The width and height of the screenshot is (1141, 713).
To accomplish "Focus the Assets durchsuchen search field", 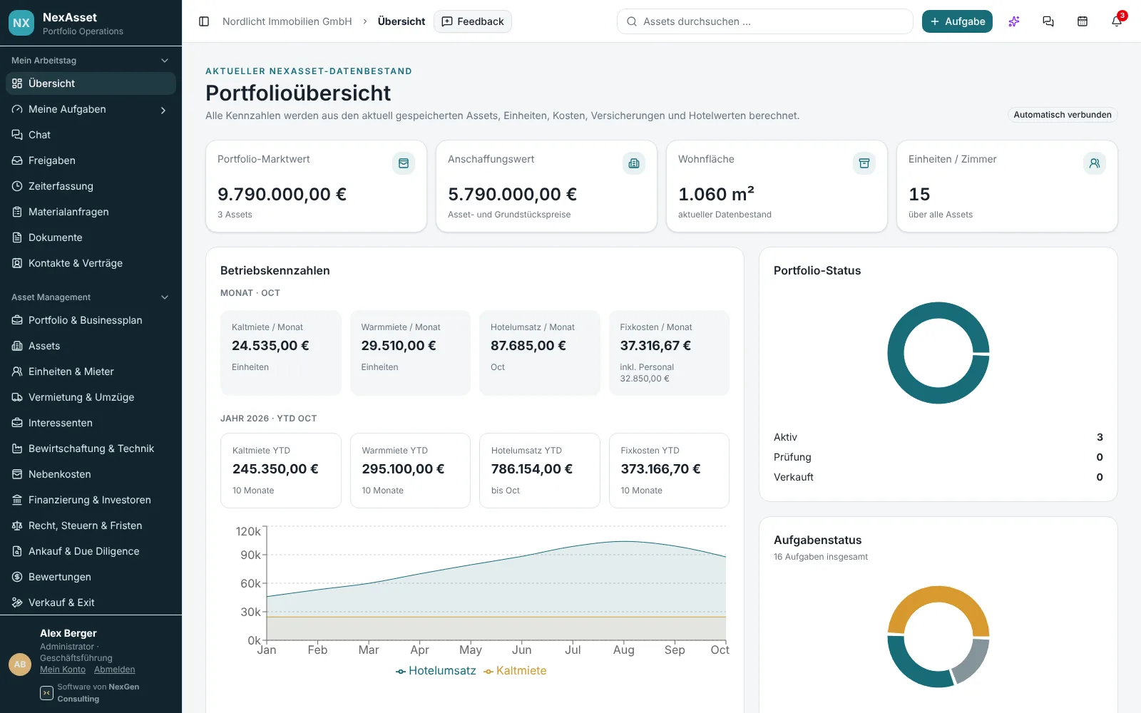I will pyautogui.click(x=764, y=21).
